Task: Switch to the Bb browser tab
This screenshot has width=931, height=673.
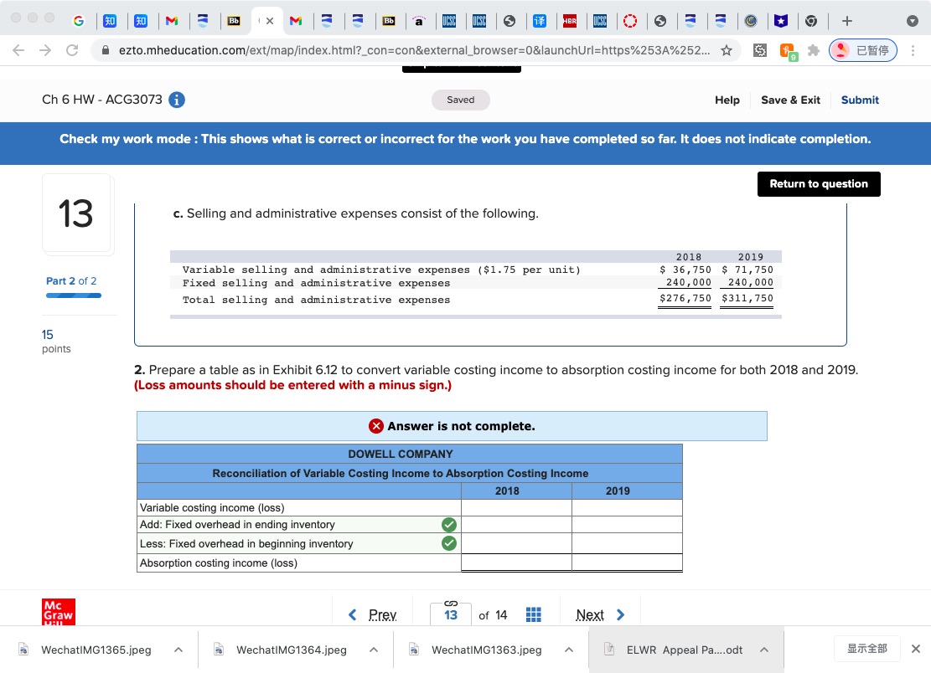Action: (234, 22)
